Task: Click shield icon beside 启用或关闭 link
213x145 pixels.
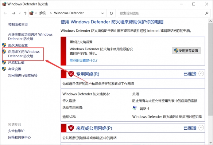Action: [4, 51]
